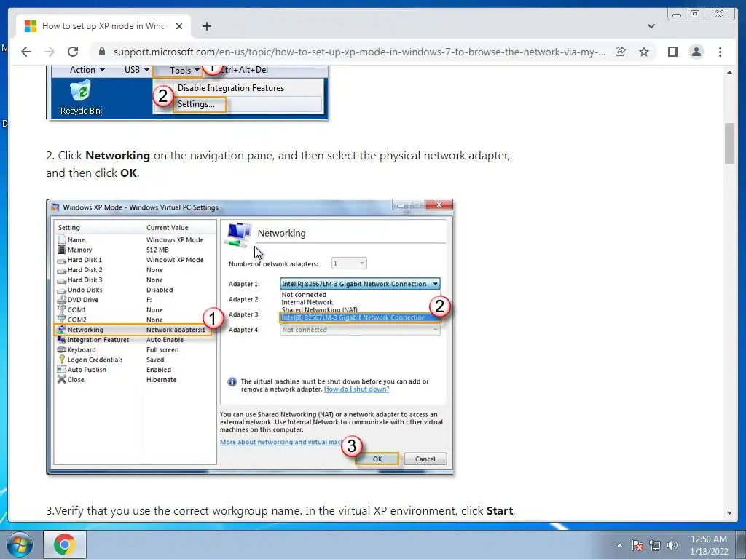Reload the current page

pyautogui.click(x=73, y=52)
